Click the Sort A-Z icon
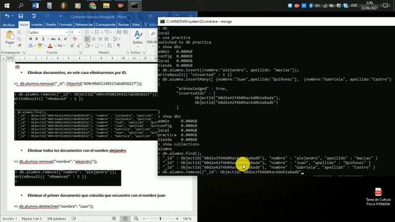Viewport: 395px width, 222px height. point(110,46)
